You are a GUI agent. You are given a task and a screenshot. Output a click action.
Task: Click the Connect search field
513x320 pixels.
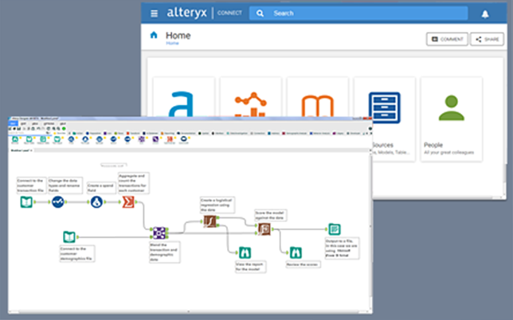[358, 13]
